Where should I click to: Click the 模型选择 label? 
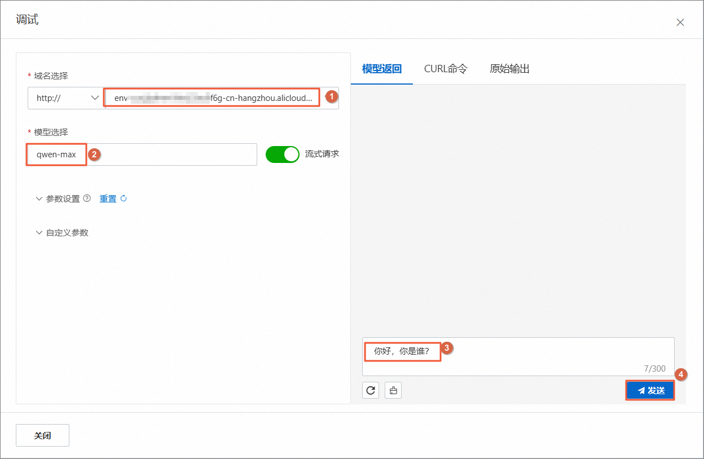click(x=51, y=132)
